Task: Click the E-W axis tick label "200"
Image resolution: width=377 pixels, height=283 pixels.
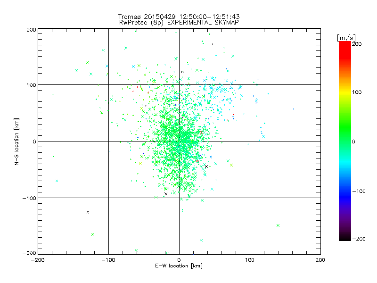Action: click(x=320, y=260)
